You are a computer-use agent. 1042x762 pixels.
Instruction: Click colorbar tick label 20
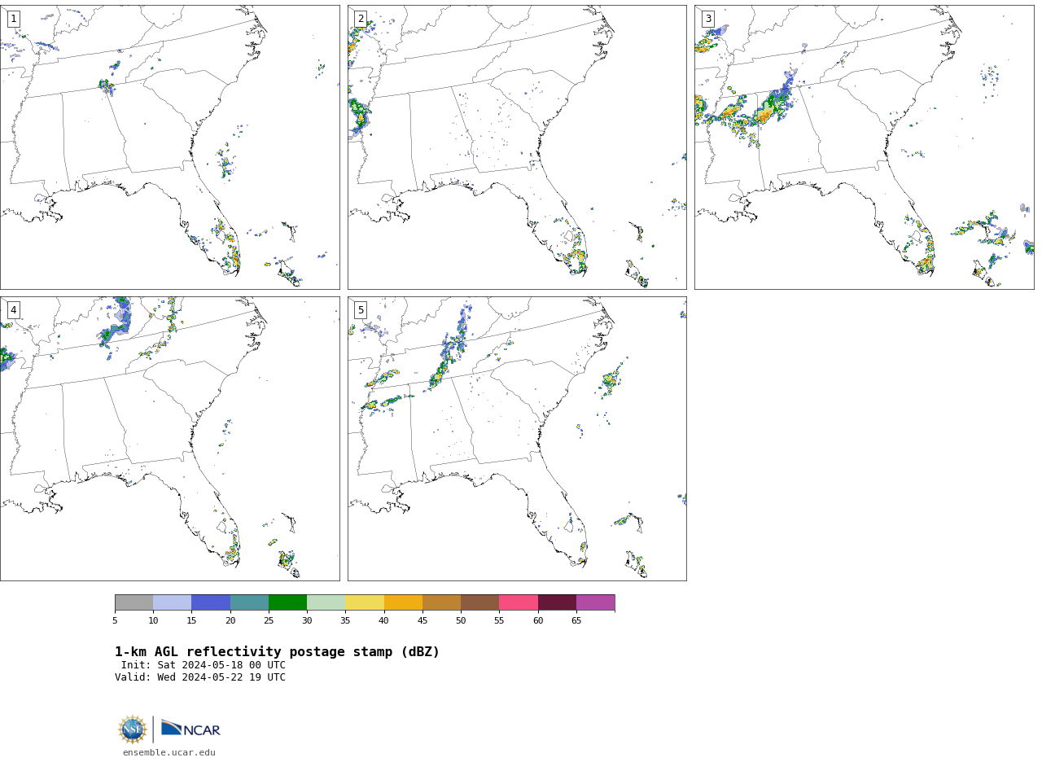point(230,621)
